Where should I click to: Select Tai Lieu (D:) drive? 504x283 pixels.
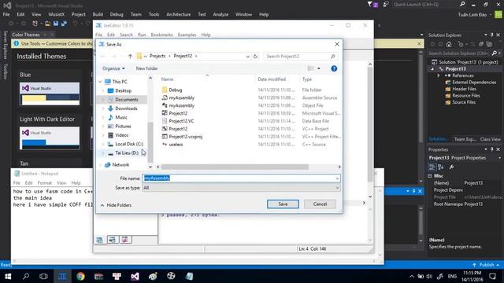pyautogui.click(x=127, y=153)
